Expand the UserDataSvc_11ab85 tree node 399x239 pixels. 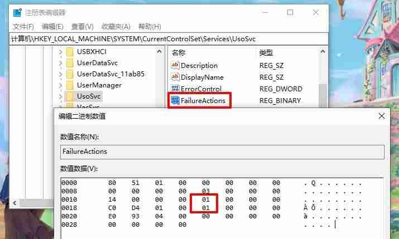coord(60,74)
